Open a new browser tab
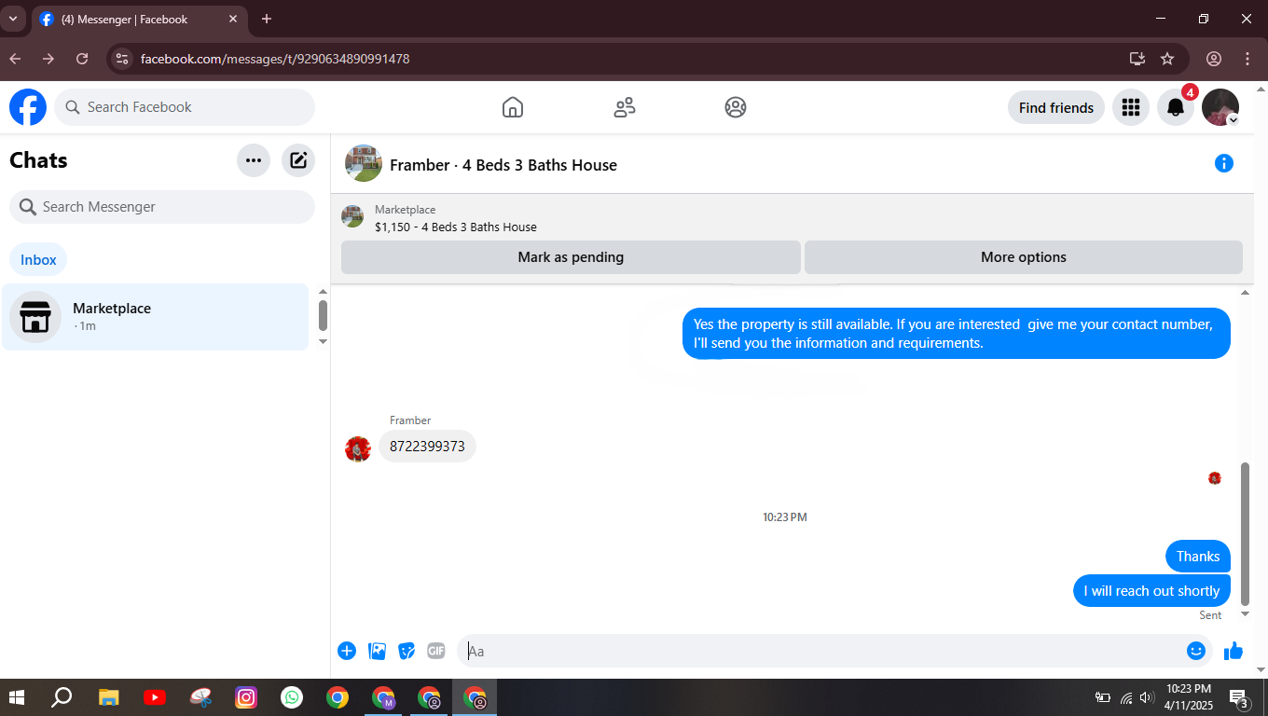This screenshot has height=716, width=1268. click(267, 19)
